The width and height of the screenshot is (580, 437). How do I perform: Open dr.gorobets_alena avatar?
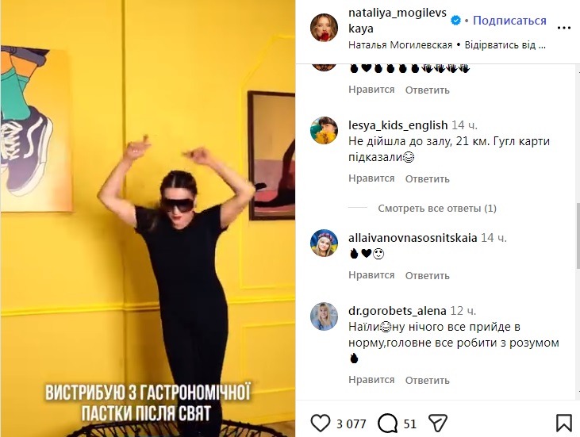pos(324,316)
